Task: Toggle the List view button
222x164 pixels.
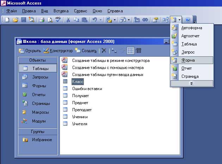Action: [x=130, y=50]
